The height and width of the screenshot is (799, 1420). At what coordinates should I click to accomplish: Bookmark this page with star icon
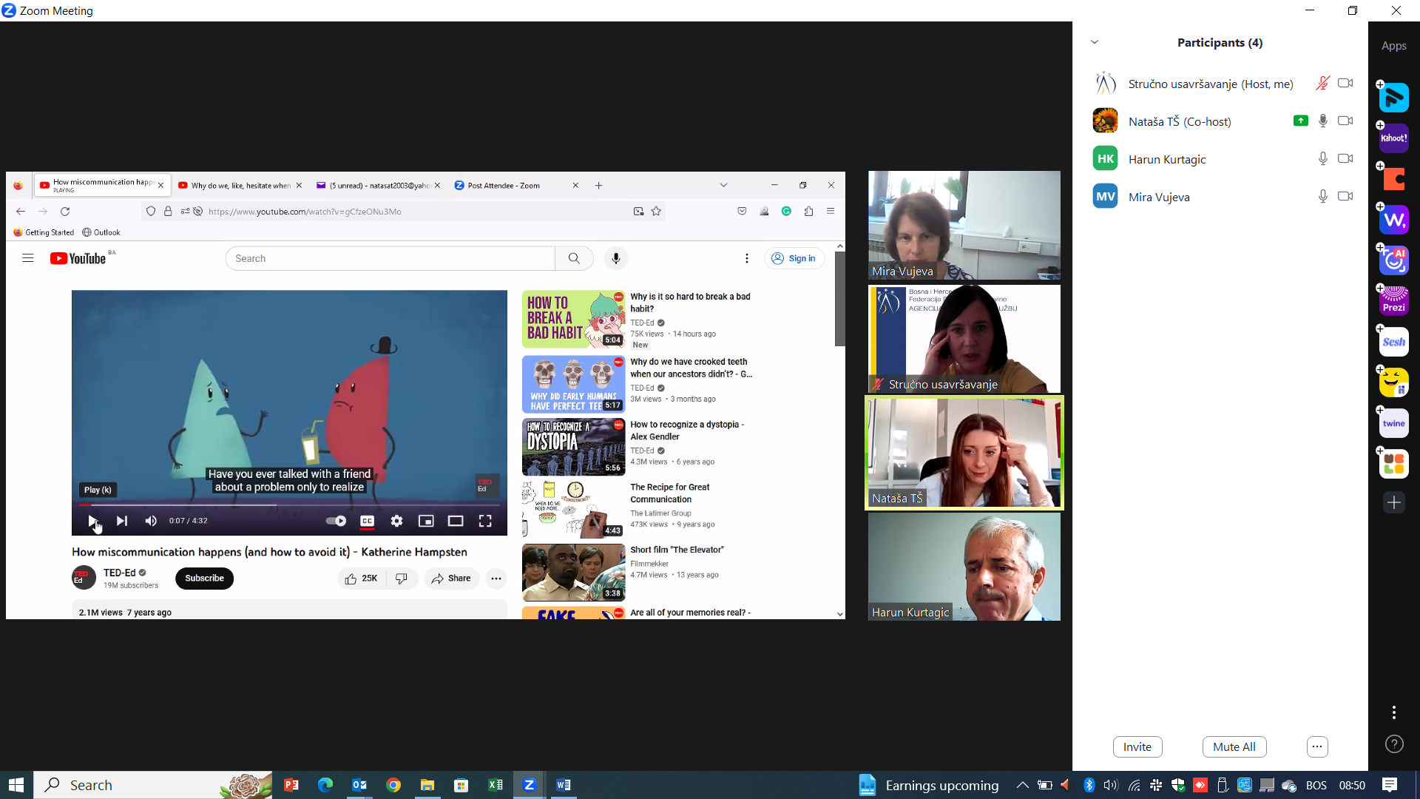pyautogui.click(x=656, y=212)
